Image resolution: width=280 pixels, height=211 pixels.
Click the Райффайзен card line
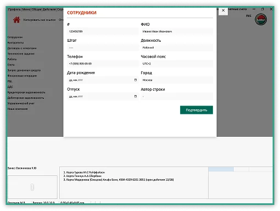point(84,173)
